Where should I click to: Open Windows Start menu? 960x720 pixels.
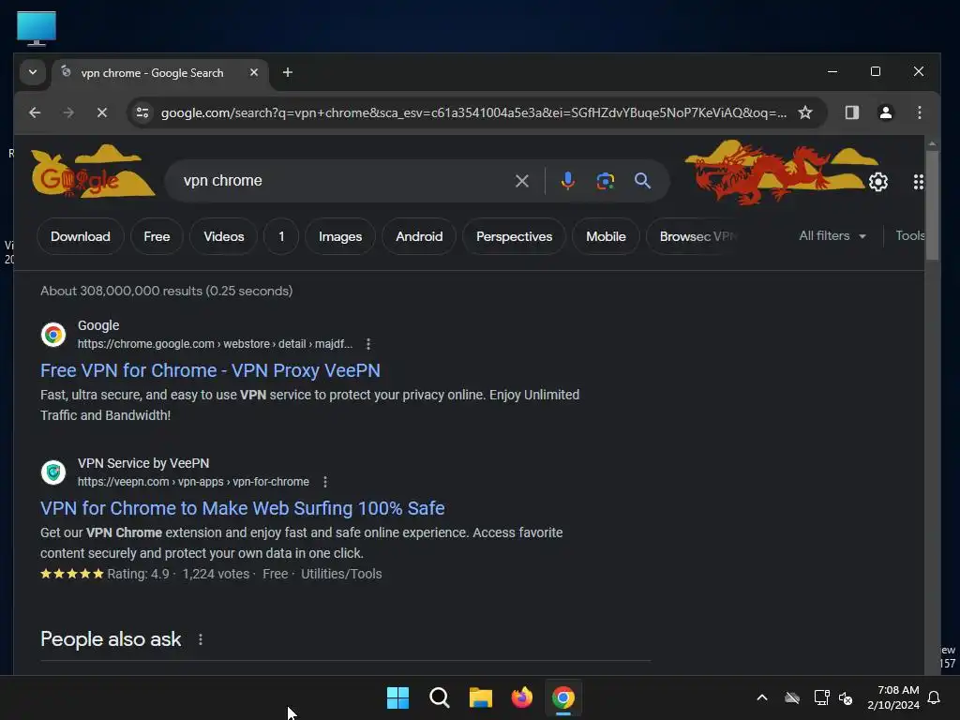click(x=397, y=697)
